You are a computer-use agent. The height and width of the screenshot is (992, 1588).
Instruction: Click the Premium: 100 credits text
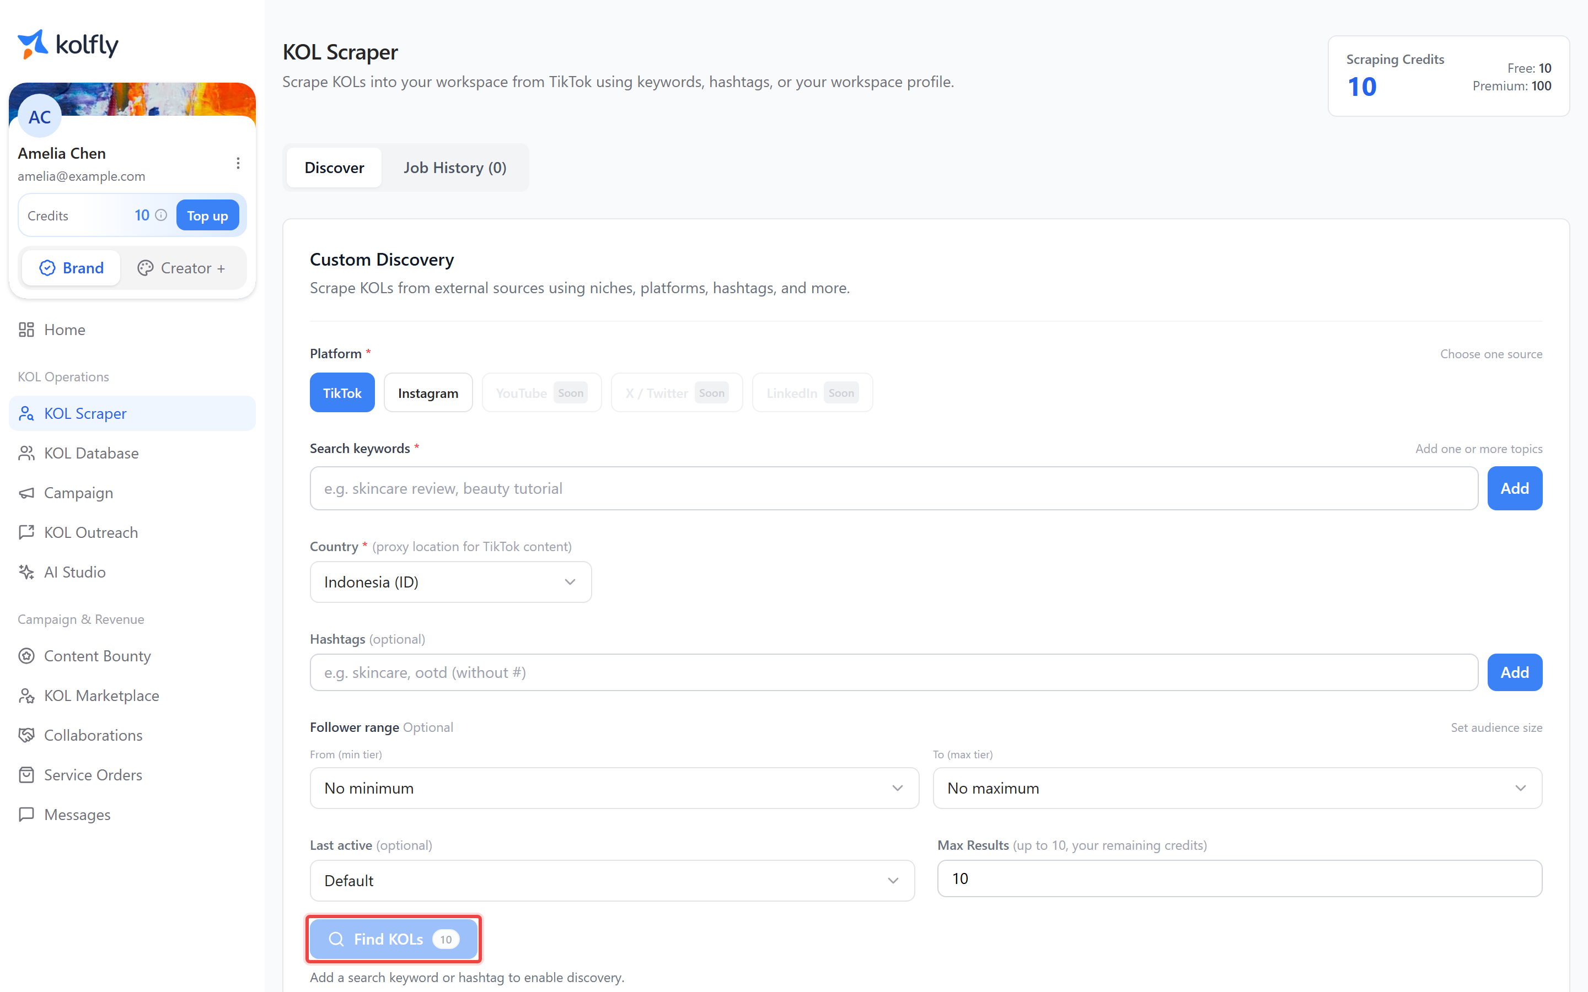tap(1511, 86)
